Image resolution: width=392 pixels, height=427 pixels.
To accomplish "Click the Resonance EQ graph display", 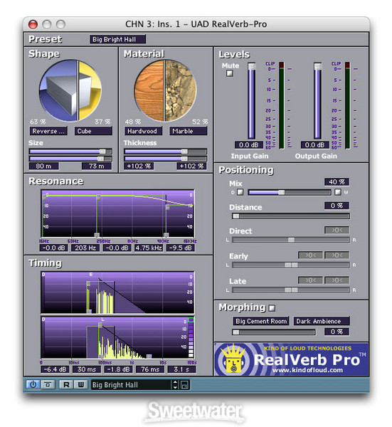I will pos(118,213).
